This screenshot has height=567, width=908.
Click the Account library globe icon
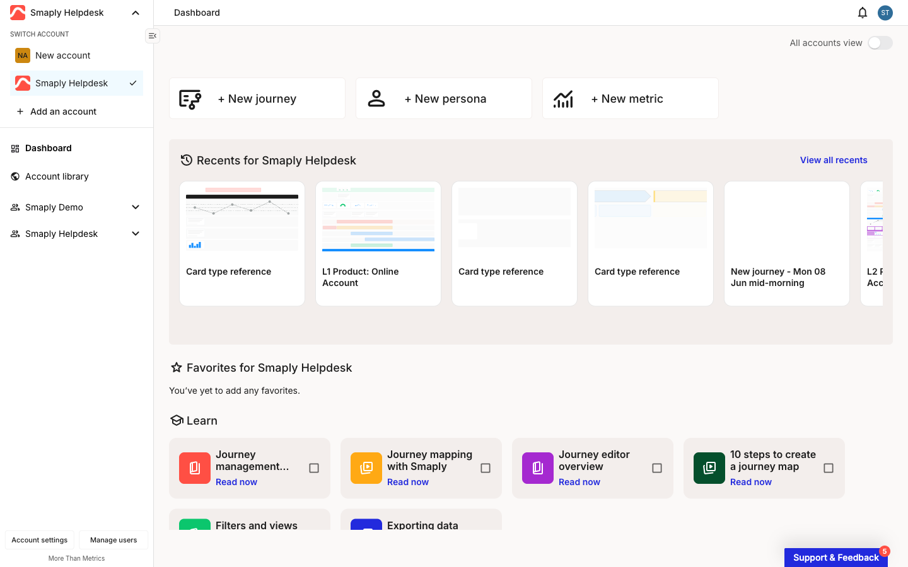pos(15,176)
